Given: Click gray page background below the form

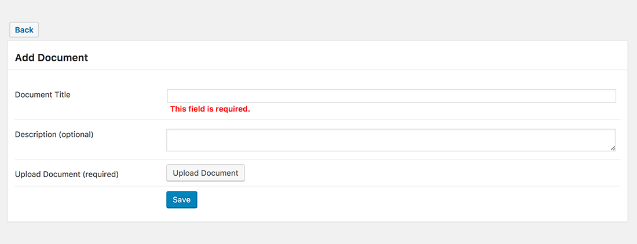Looking at the screenshot, I should tap(318, 234).
